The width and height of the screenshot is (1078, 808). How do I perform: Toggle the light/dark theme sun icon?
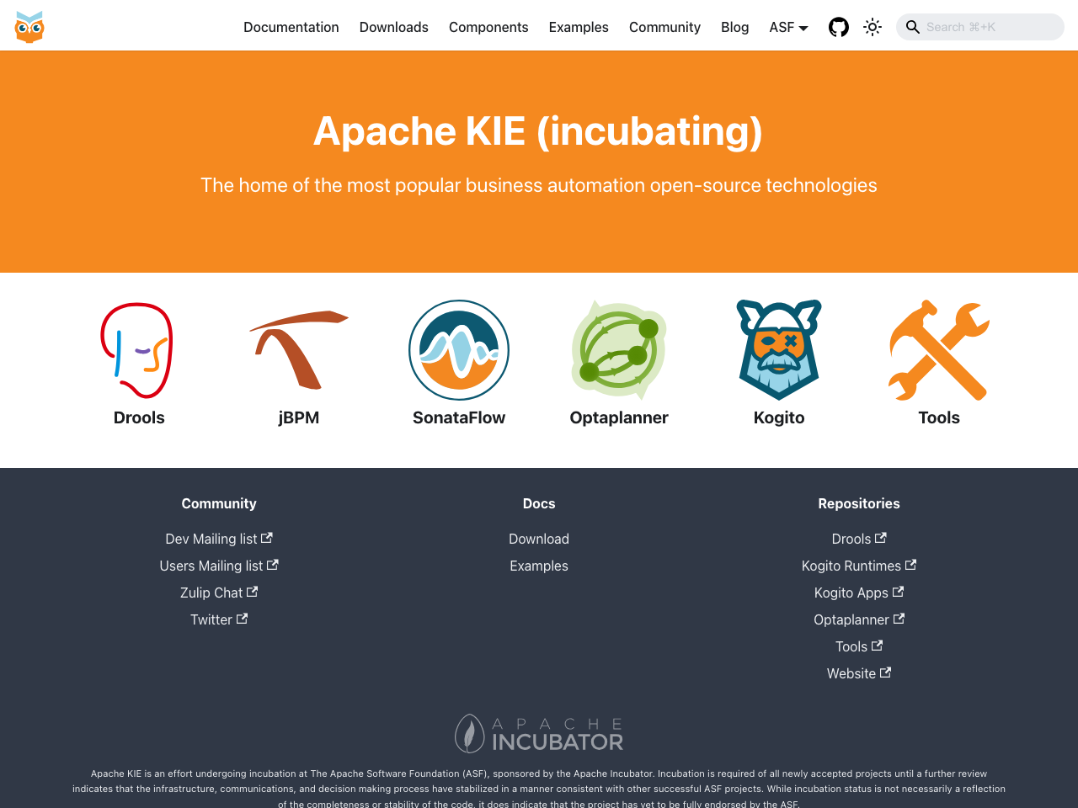pyautogui.click(x=873, y=27)
